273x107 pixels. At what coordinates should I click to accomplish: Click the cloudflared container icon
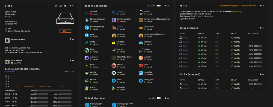point(141,27)
